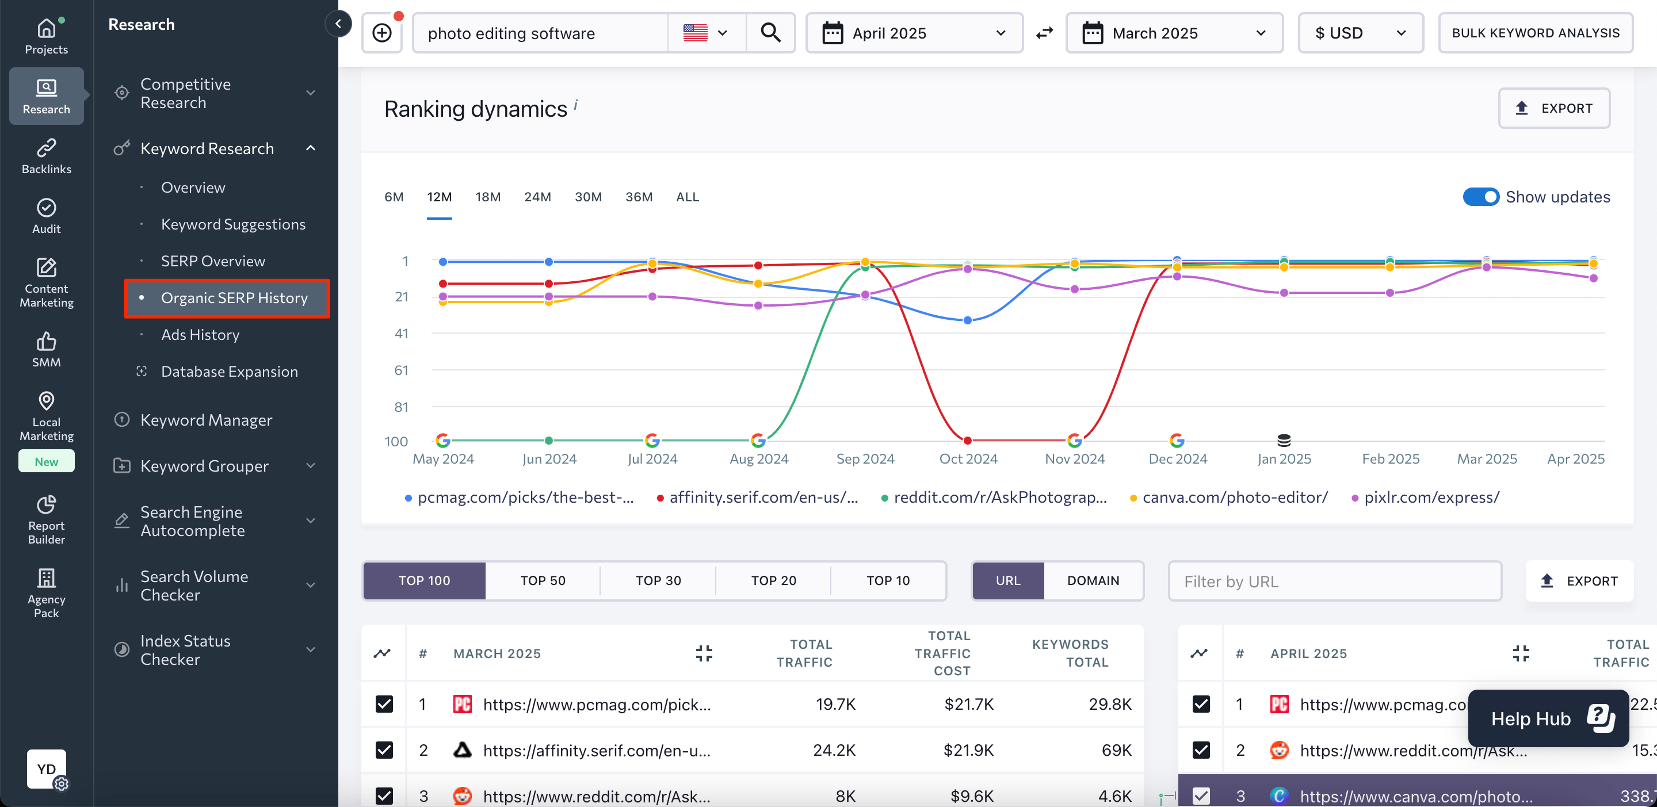Toggle canva.com/photo-editor series in legend
The image size is (1657, 807).
tap(1228, 497)
